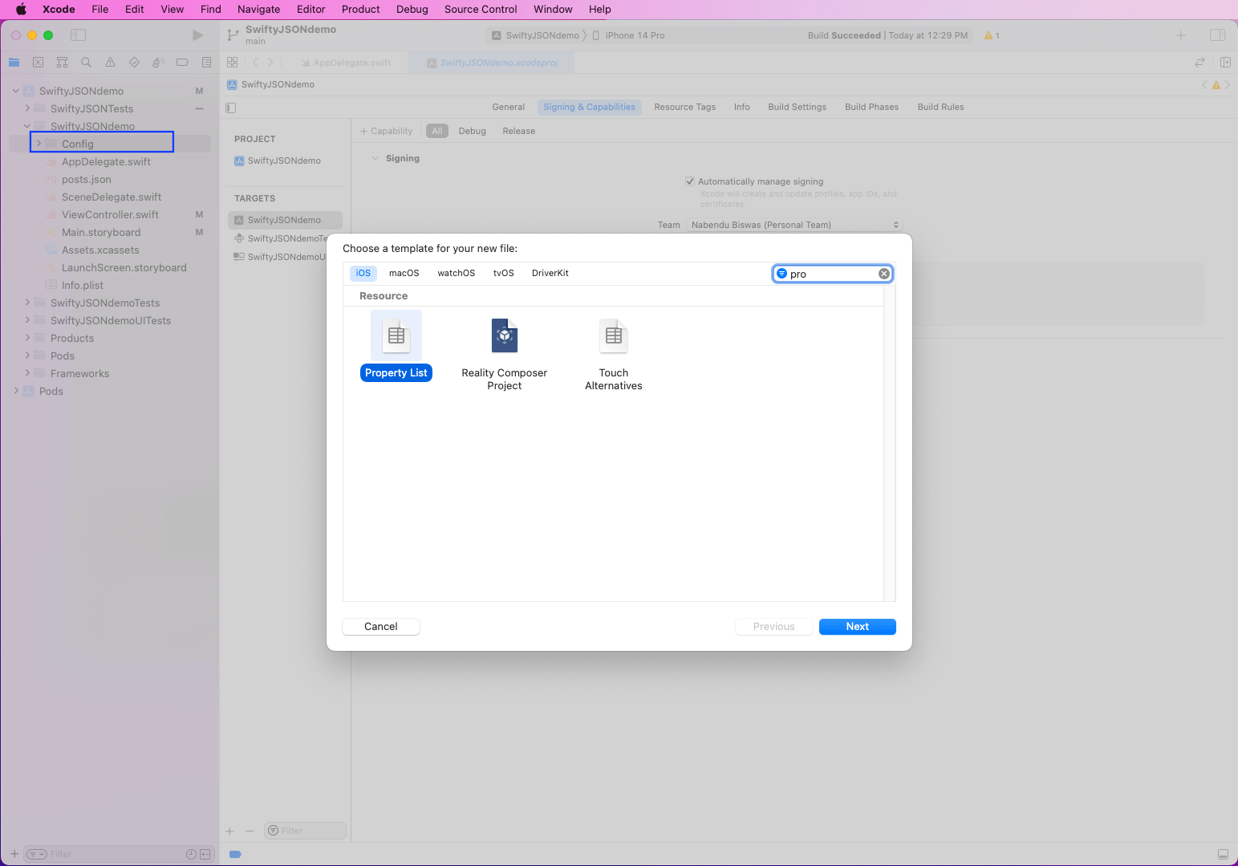
Task: Click the template search field
Action: (x=830, y=274)
